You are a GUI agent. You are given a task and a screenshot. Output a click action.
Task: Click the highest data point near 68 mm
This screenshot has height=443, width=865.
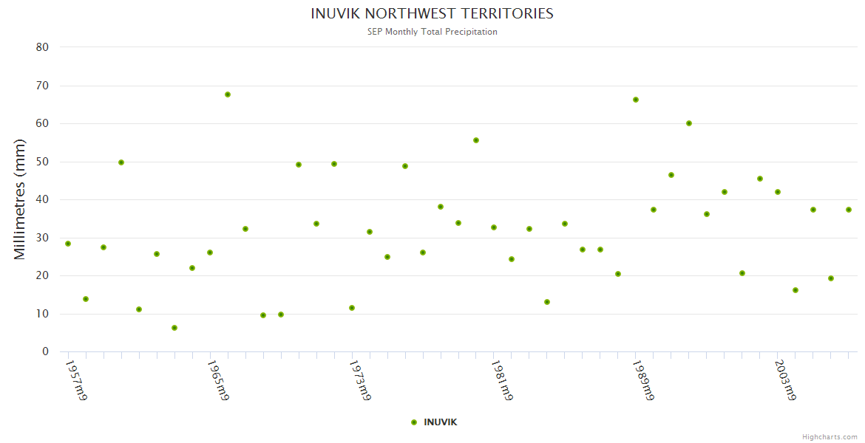tap(228, 95)
